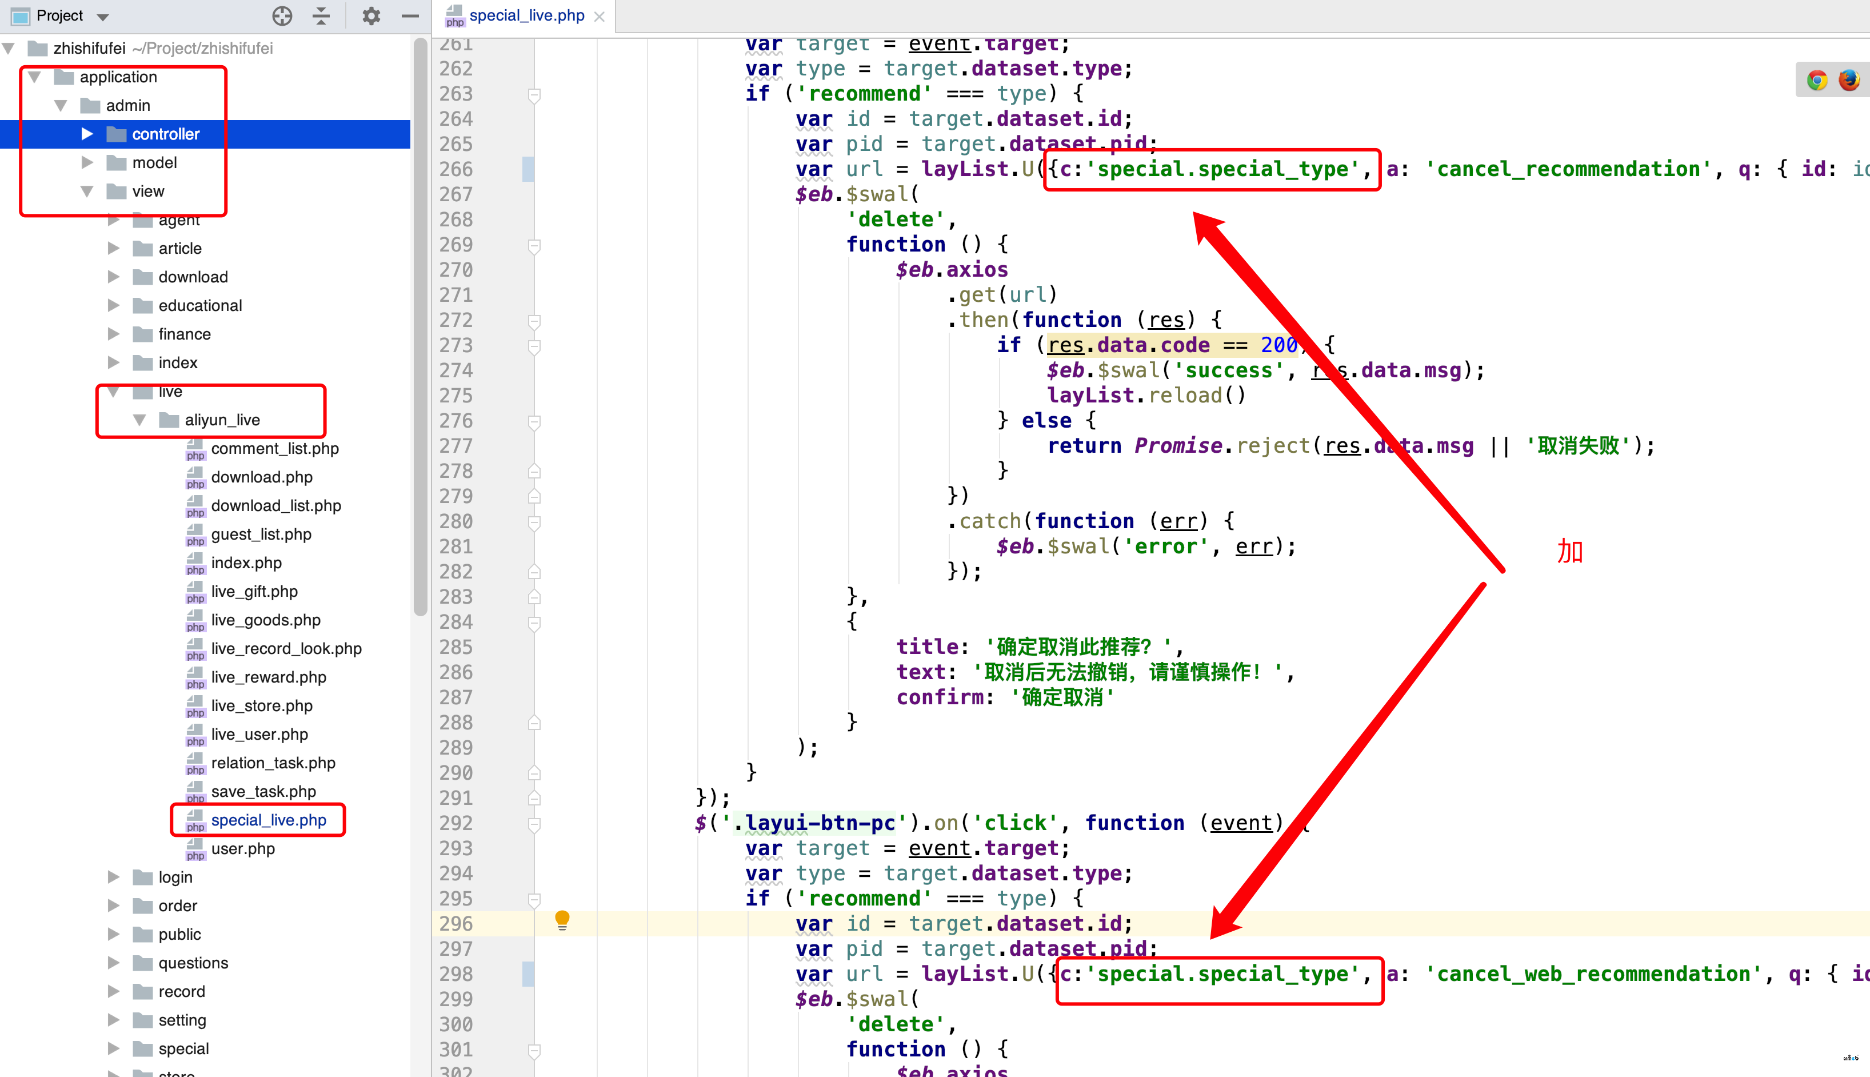Toggle code fold marker at line 269
1870x1077 pixels.
(534, 246)
